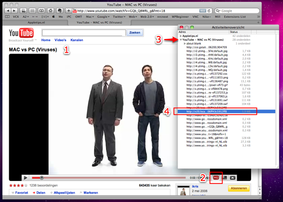Click the player size button next to HQ
The width and height of the screenshot is (283, 202).
click(224, 178)
